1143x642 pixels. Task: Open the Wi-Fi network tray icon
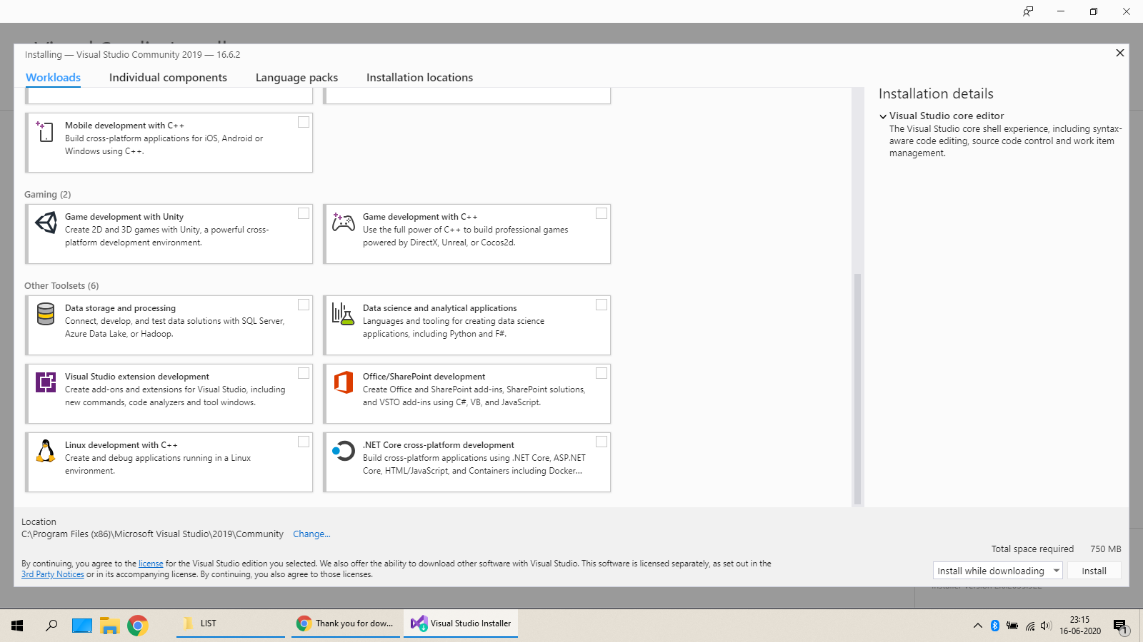pyautogui.click(x=1029, y=626)
